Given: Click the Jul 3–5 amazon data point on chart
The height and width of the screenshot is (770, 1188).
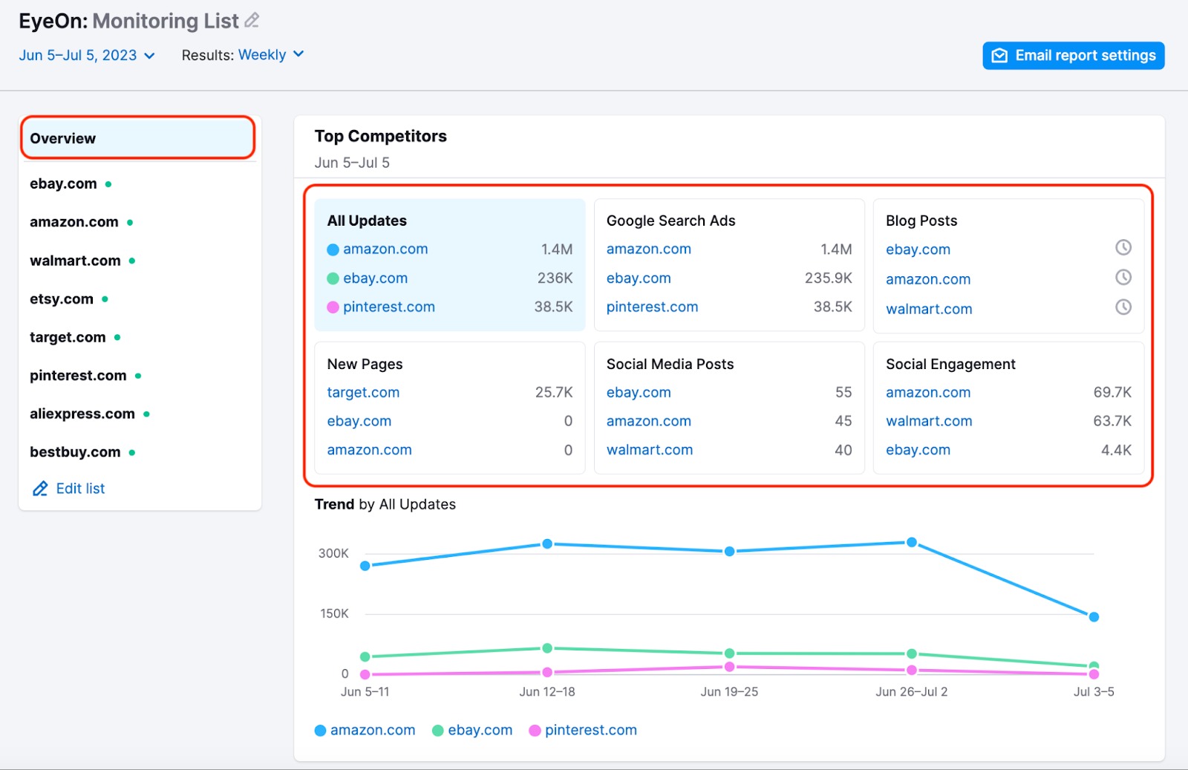Looking at the screenshot, I should click(x=1093, y=617).
